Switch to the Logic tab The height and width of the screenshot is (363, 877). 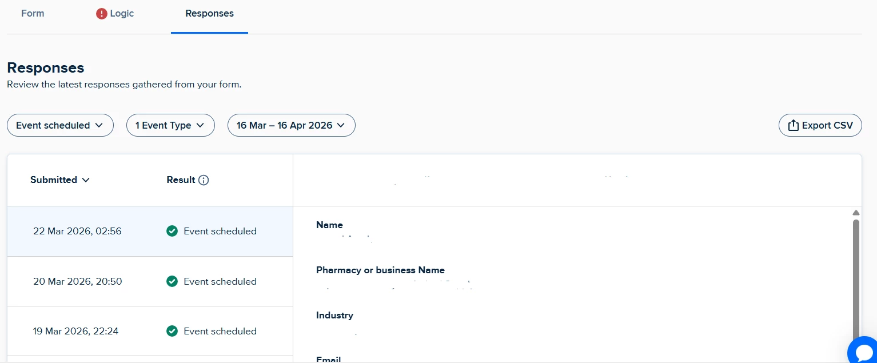(x=115, y=13)
